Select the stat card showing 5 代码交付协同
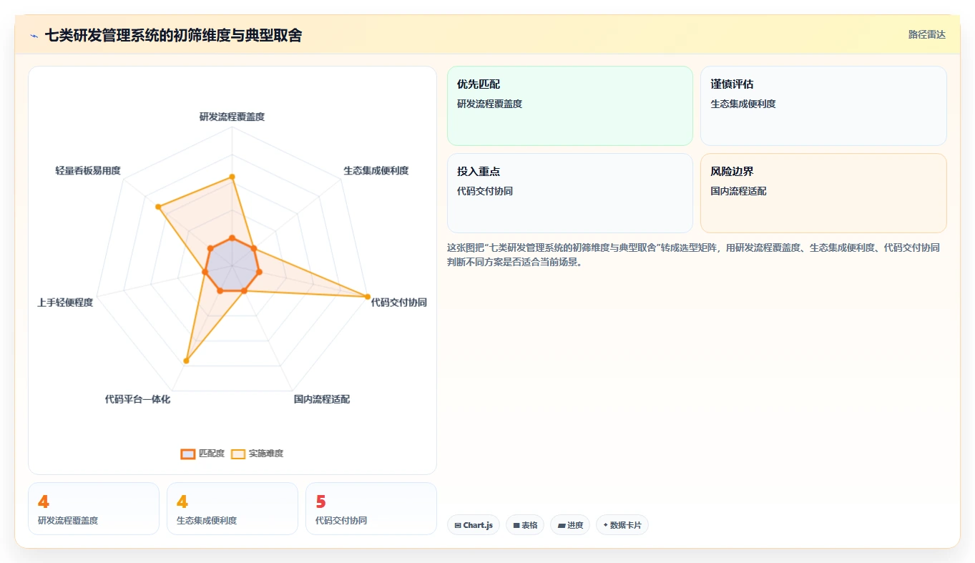975x563 pixels. [371, 509]
